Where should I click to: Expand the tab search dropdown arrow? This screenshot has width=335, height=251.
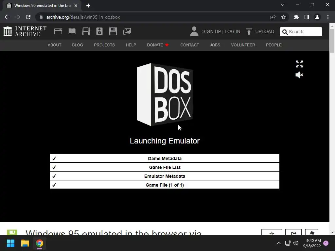click(x=282, y=5)
